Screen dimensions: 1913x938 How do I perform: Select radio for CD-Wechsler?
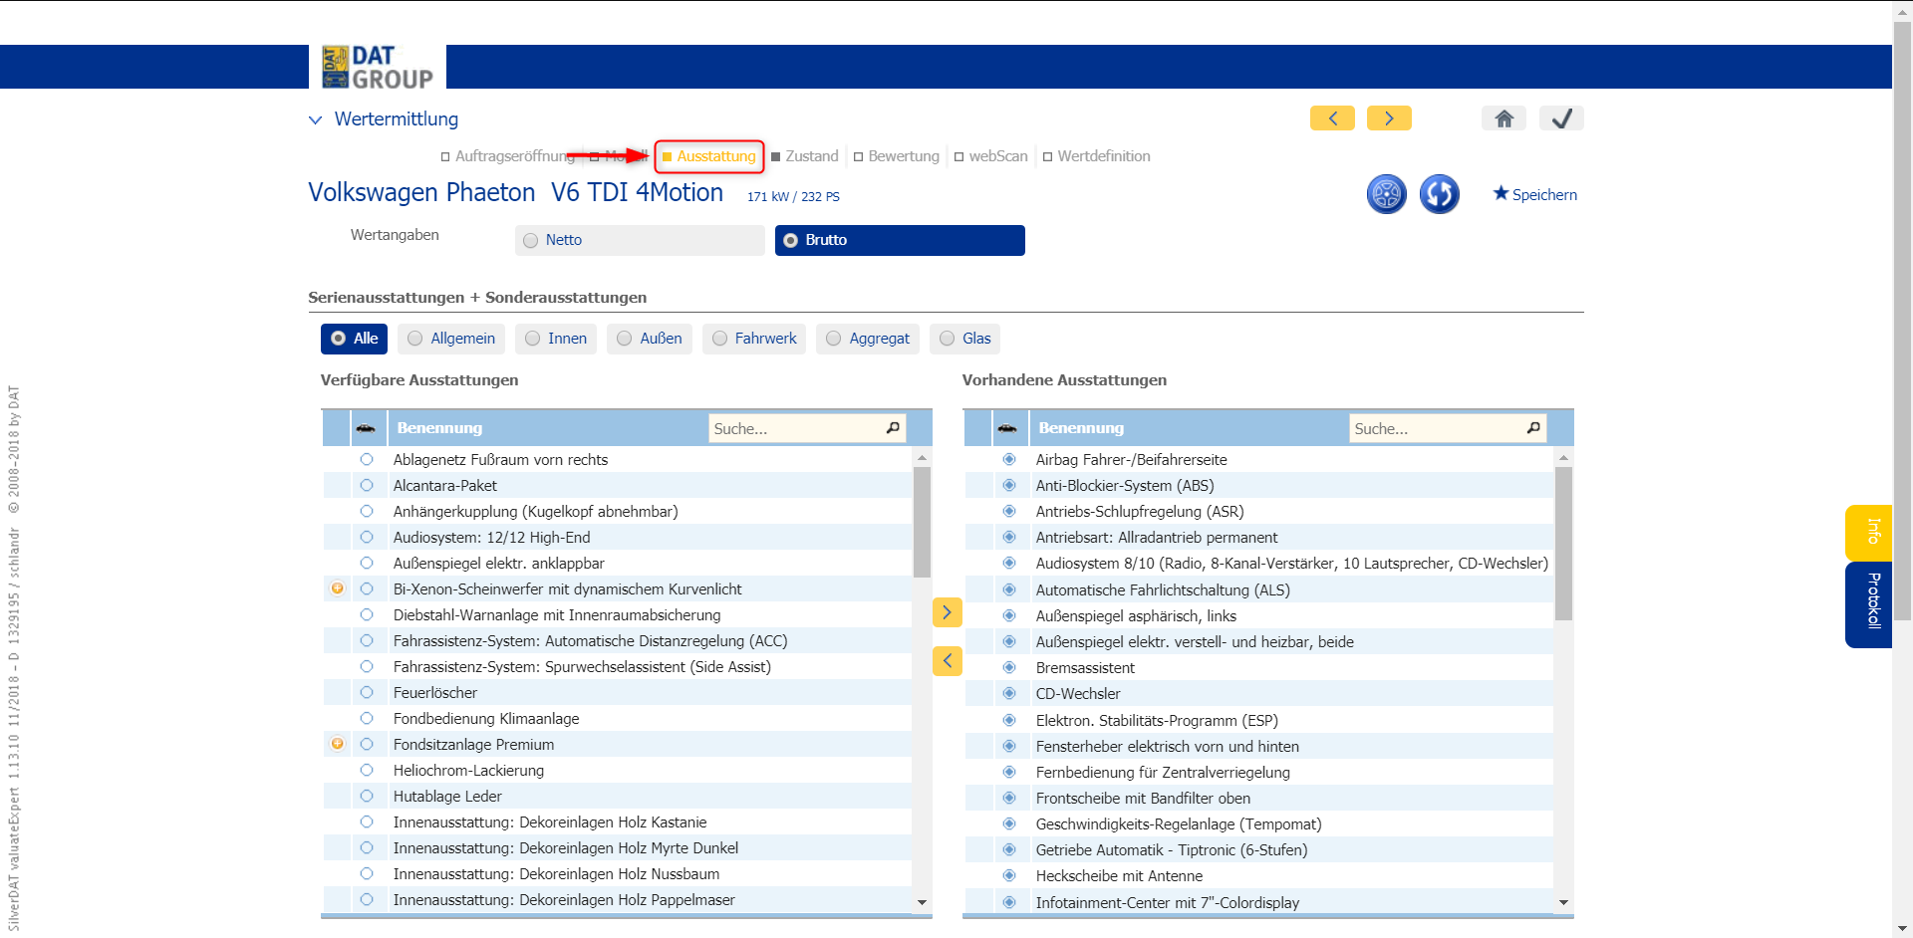(1009, 693)
